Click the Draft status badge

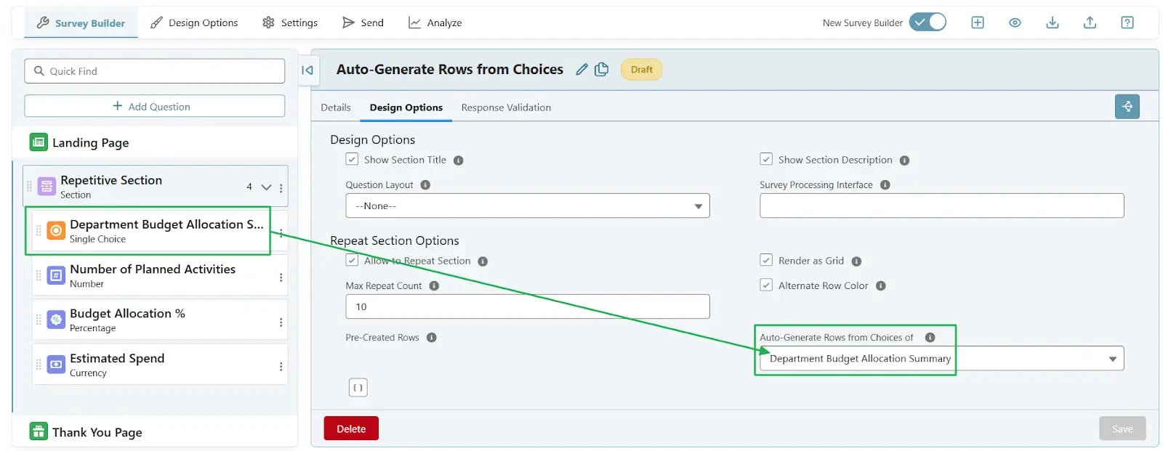(641, 70)
